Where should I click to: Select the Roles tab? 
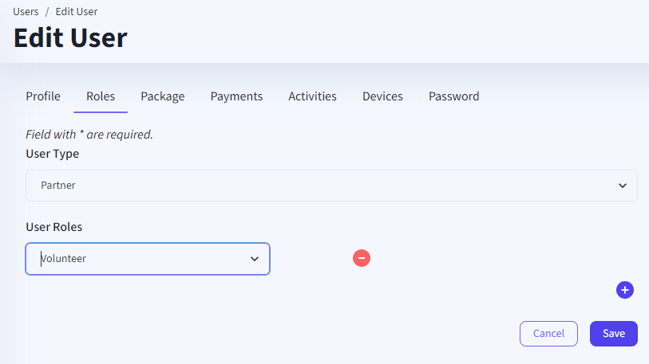101,96
